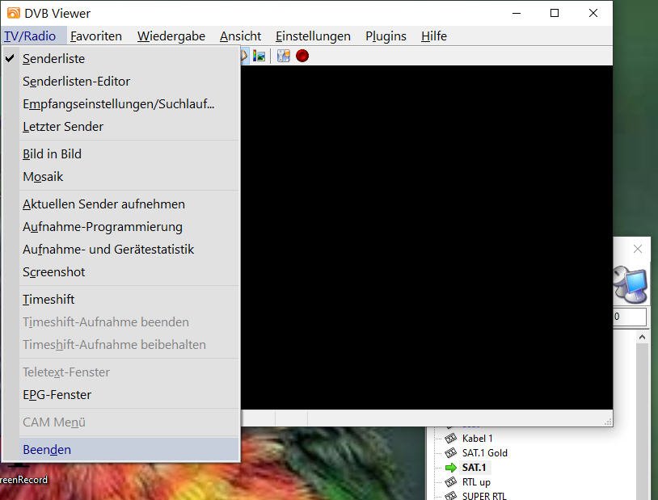658x500 pixels.
Task: Toggle Bild in Bild mode
Action: pyautogui.click(x=52, y=154)
